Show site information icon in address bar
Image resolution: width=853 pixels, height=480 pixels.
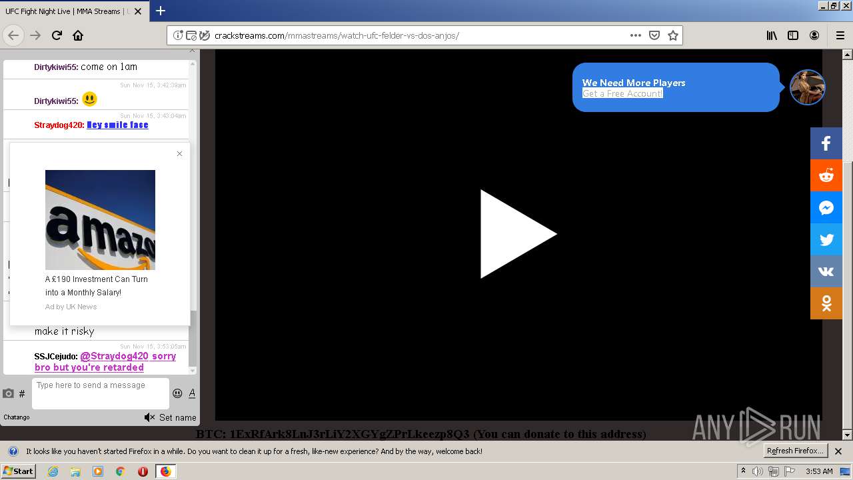pos(178,35)
